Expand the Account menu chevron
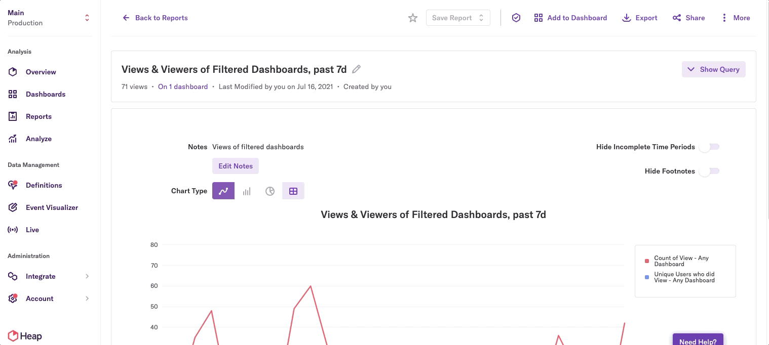This screenshot has width=769, height=345. click(87, 298)
